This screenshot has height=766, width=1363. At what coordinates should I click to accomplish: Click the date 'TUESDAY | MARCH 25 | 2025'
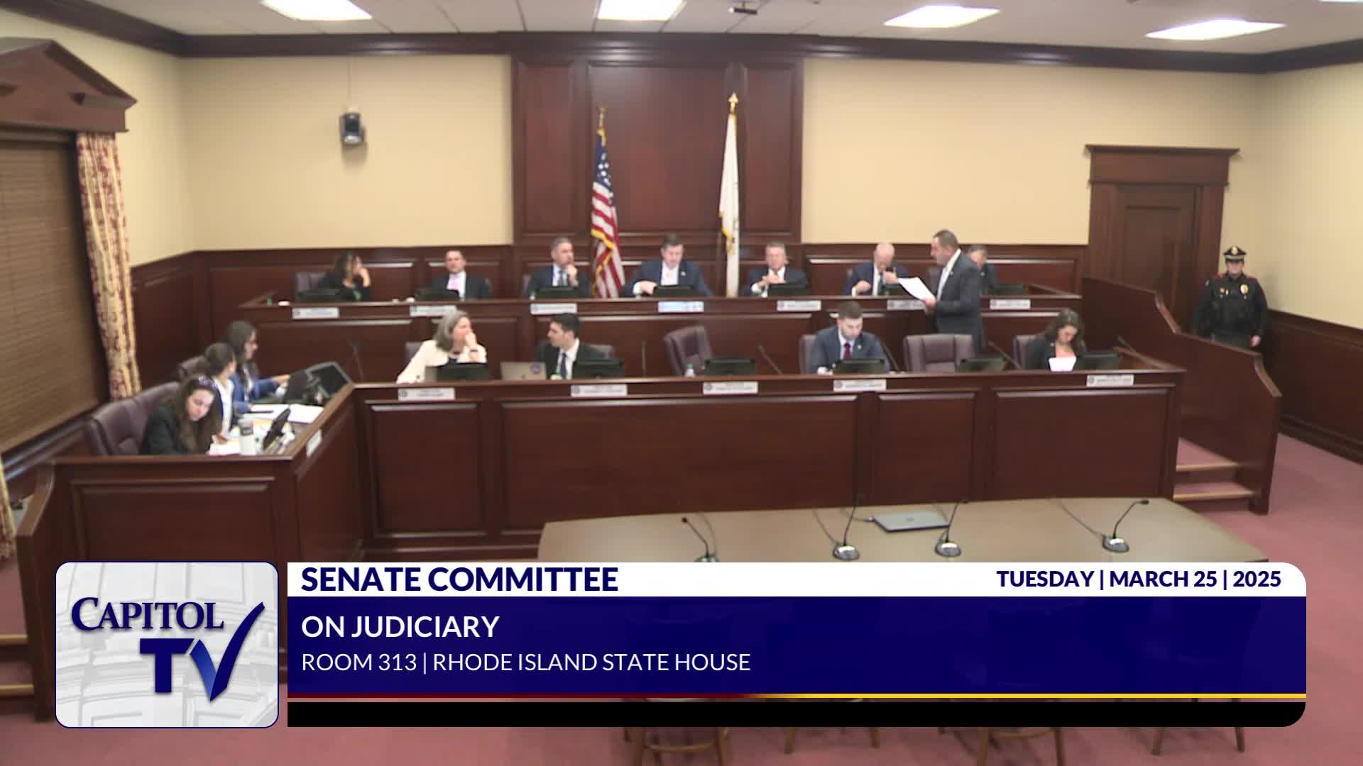click(x=1138, y=579)
